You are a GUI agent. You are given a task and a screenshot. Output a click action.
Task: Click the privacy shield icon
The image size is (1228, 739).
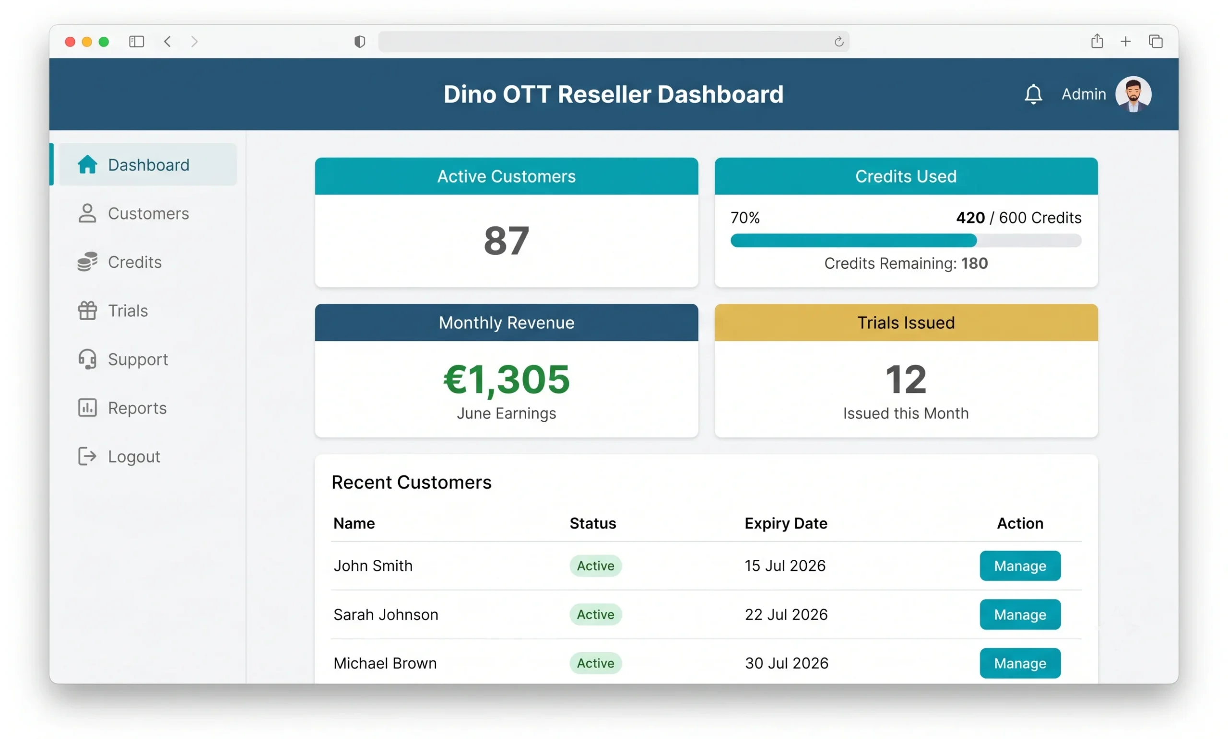(x=359, y=41)
